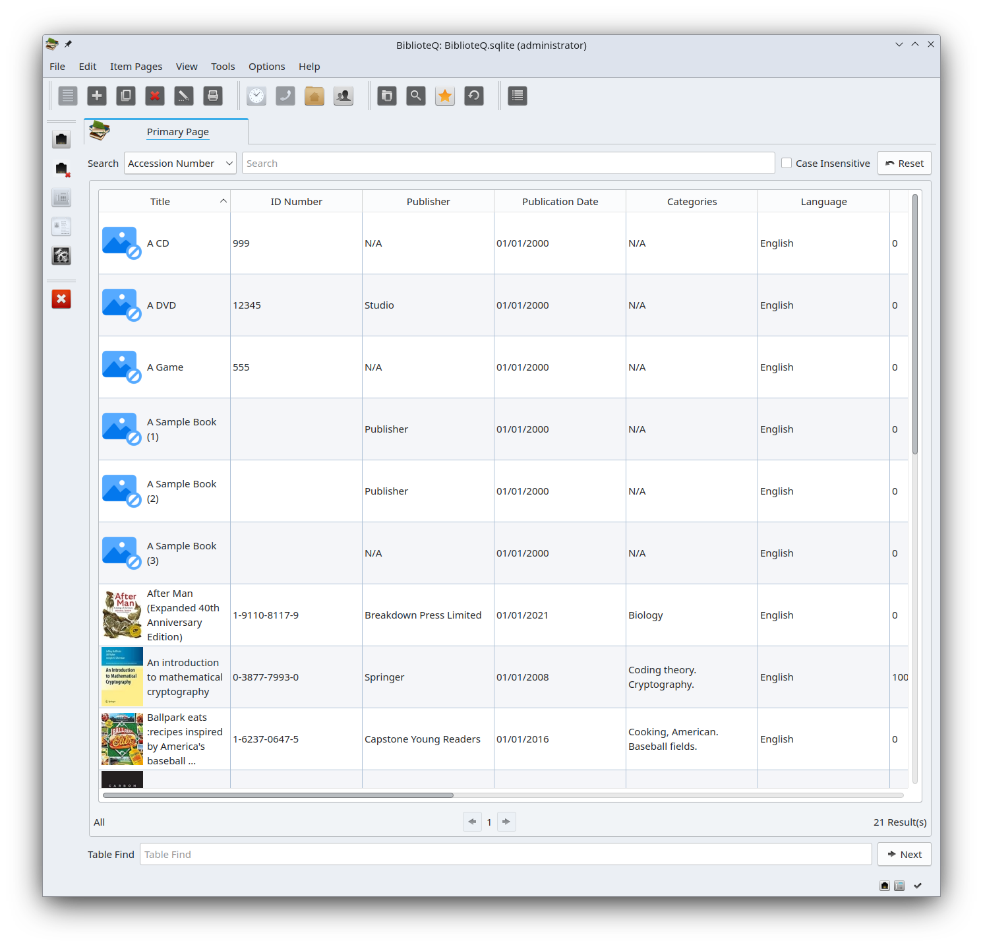Image resolution: width=983 pixels, height=947 pixels.
Task: Toggle the Case Insensitive checkbox
Action: tap(787, 163)
